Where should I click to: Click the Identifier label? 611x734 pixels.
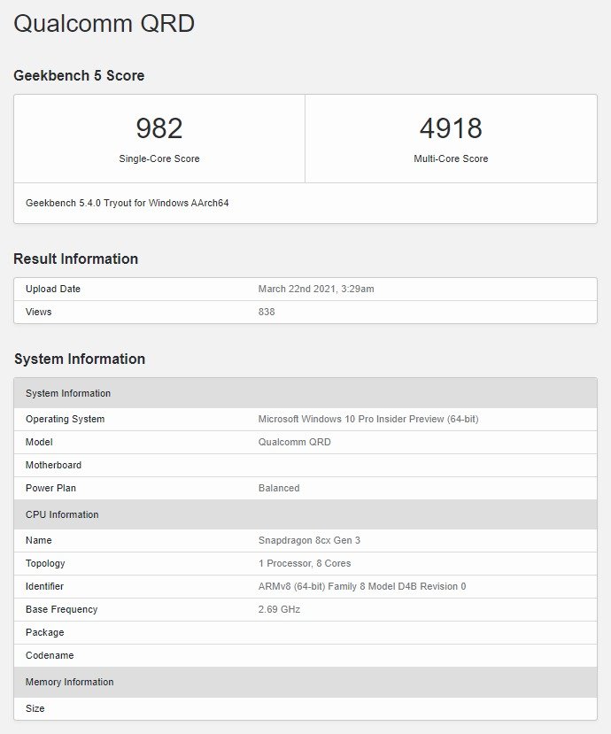coord(44,586)
